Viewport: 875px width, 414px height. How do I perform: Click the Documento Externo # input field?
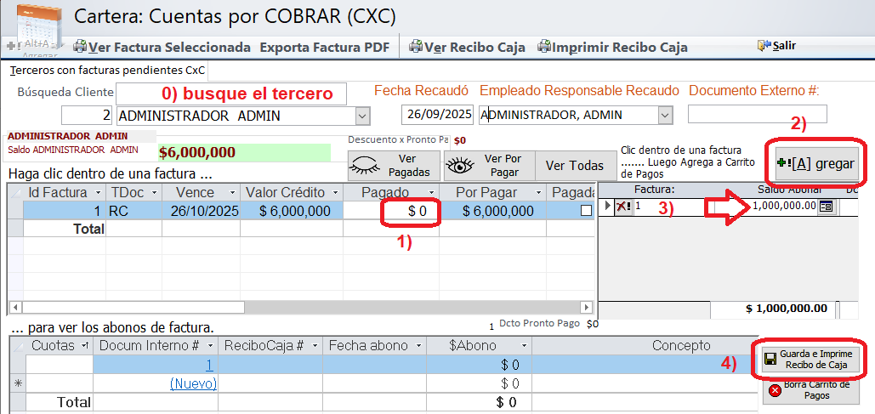[757, 114]
